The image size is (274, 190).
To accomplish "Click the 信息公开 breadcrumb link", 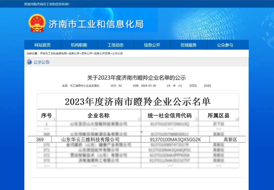I will click(x=74, y=54).
